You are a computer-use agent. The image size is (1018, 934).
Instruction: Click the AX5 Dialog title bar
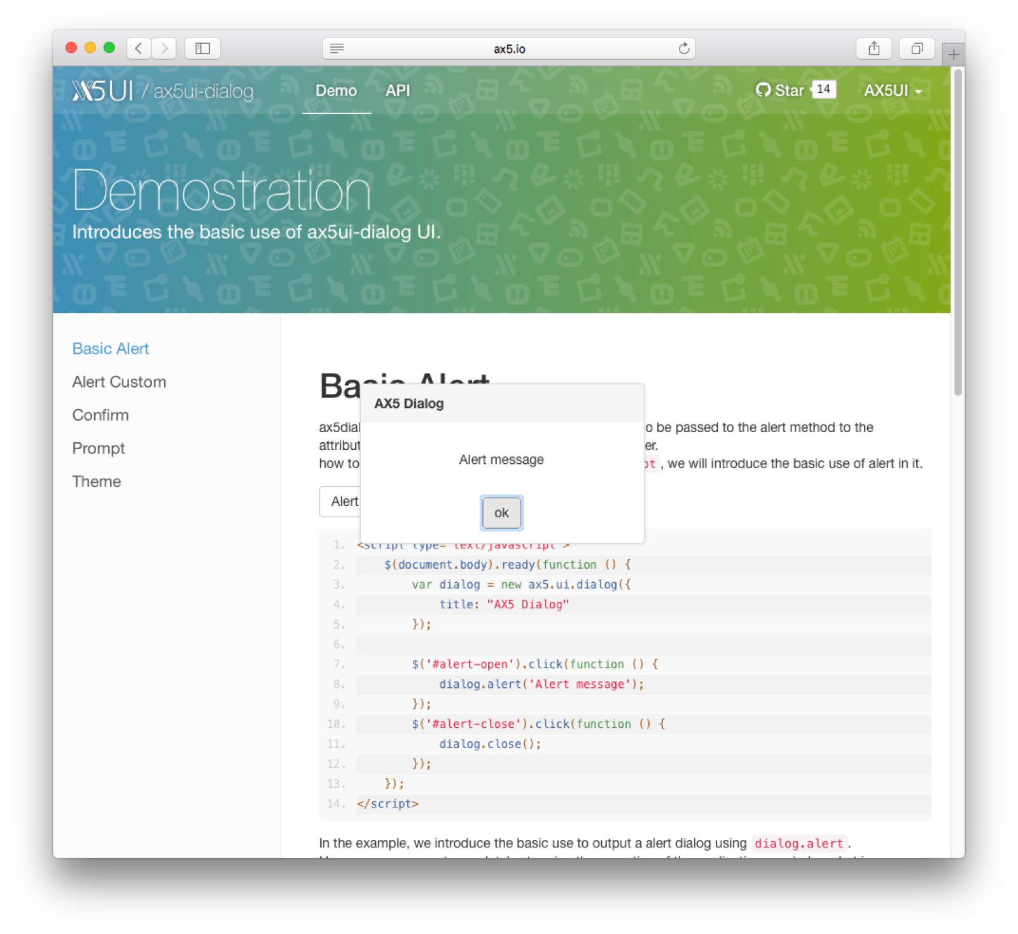pyautogui.click(x=502, y=403)
